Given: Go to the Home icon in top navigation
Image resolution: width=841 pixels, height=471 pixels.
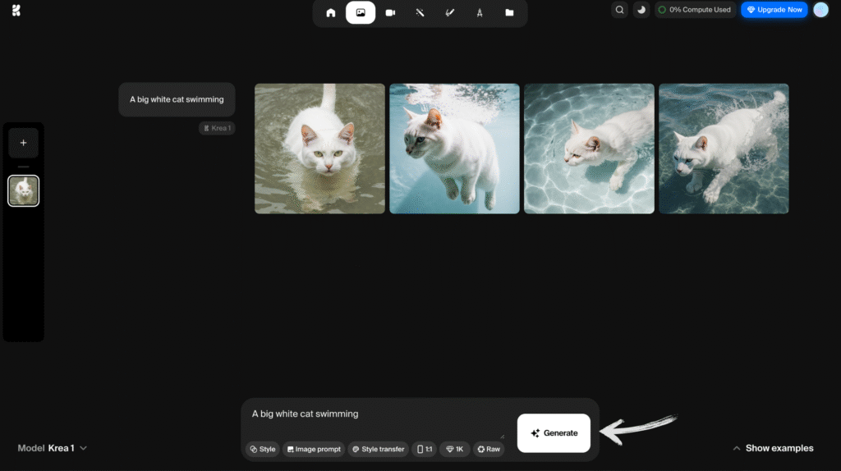Looking at the screenshot, I should [331, 13].
